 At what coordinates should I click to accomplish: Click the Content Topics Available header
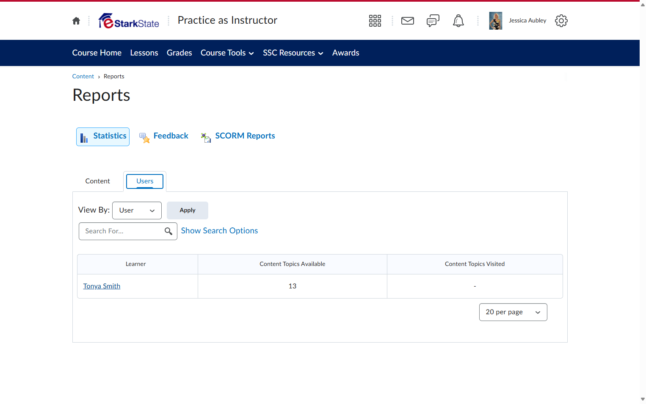click(x=293, y=264)
